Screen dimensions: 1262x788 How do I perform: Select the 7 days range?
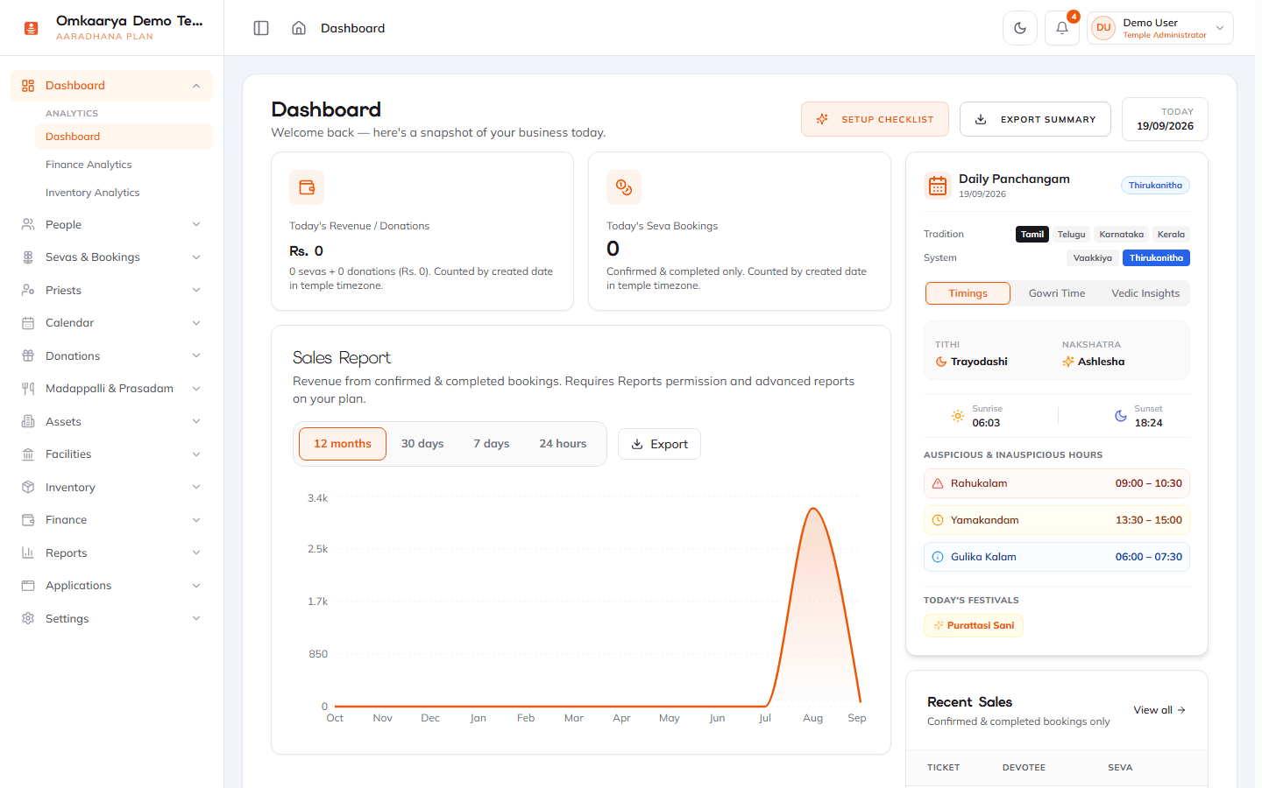coord(492,444)
